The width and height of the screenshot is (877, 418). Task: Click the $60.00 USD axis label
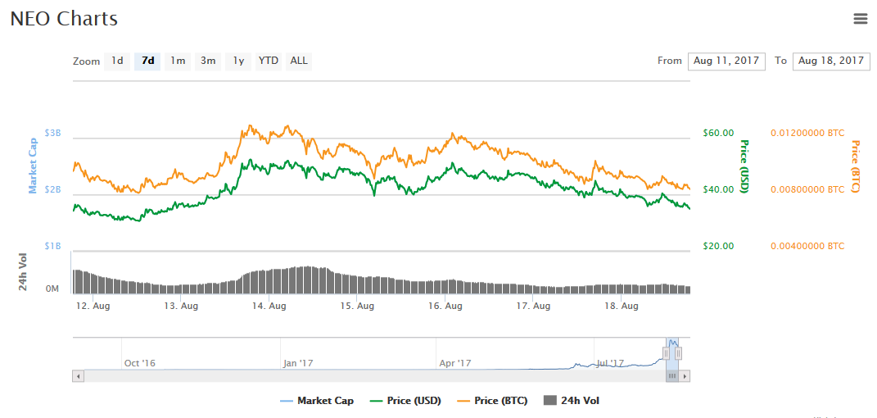(x=718, y=133)
